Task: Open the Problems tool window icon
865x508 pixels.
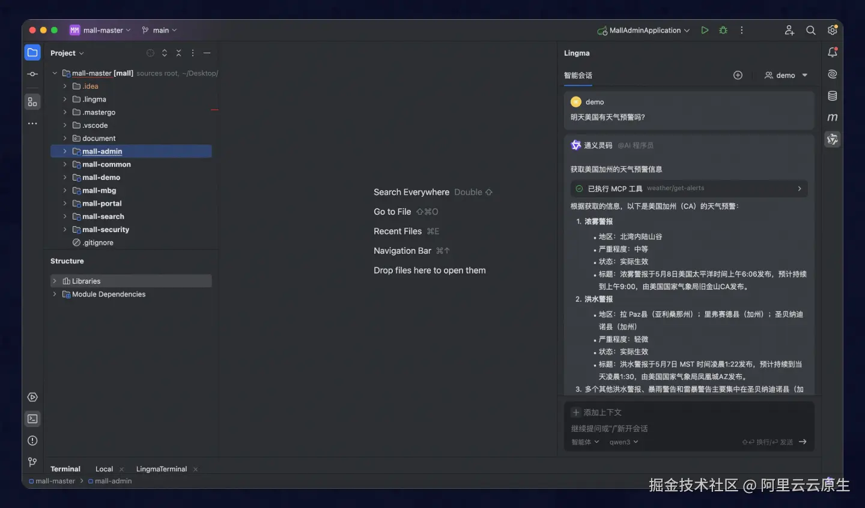Action: (32, 440)
